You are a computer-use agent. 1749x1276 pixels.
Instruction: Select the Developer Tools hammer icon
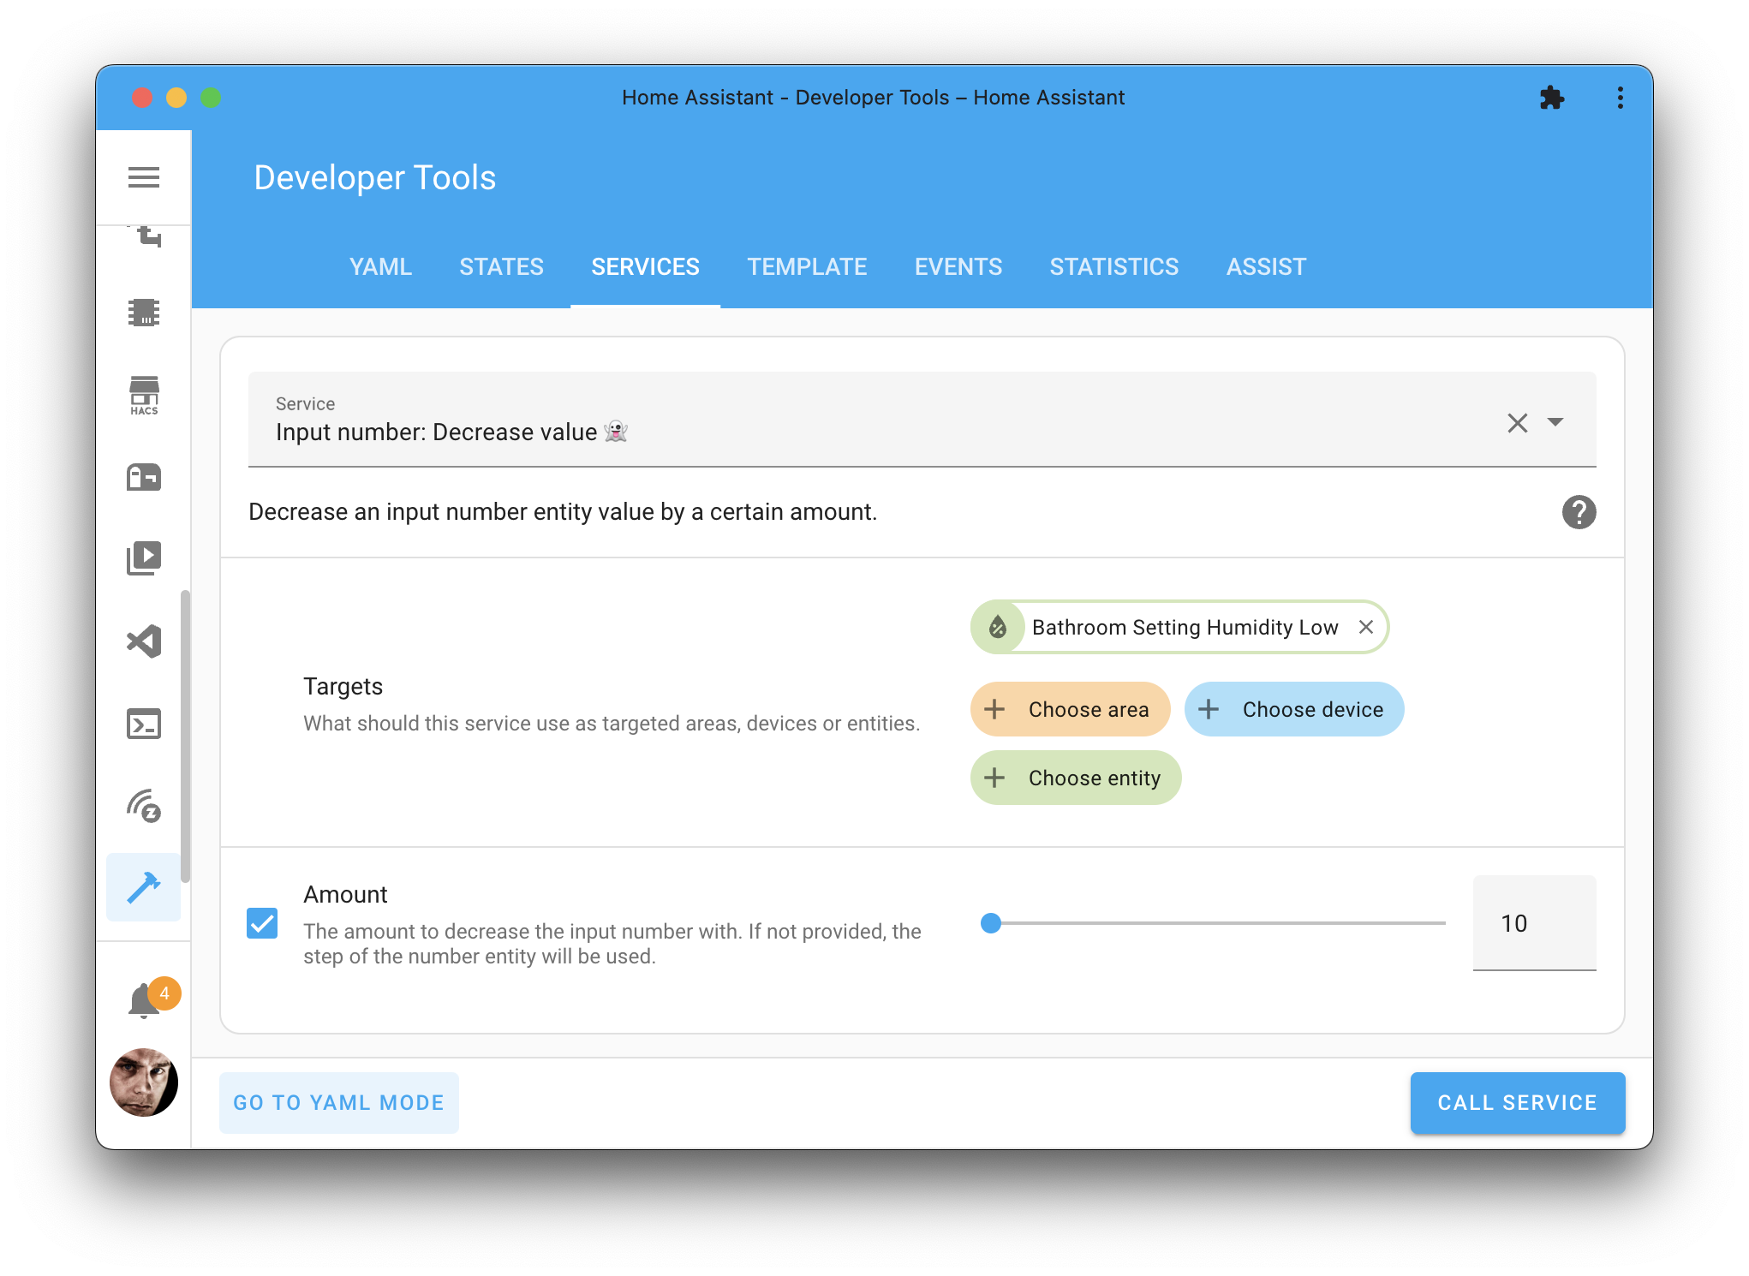144,887
